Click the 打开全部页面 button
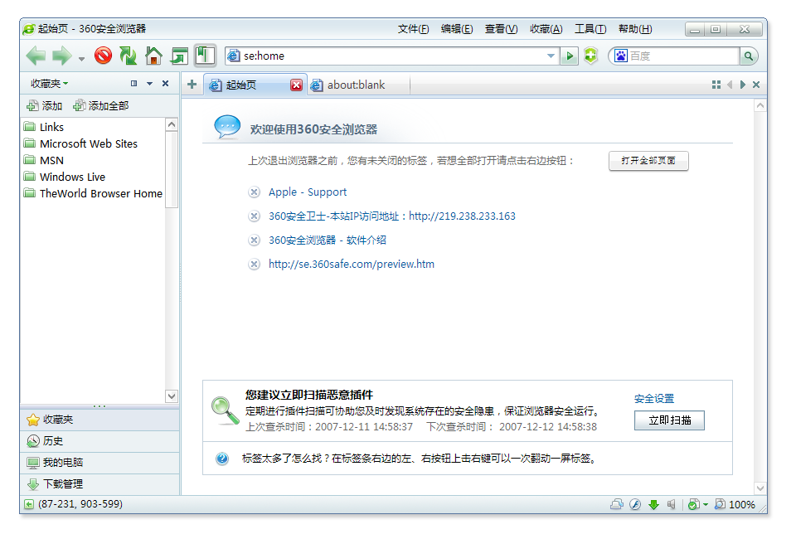The width and height of the screenshot is (796, 539). coord(648,161)
